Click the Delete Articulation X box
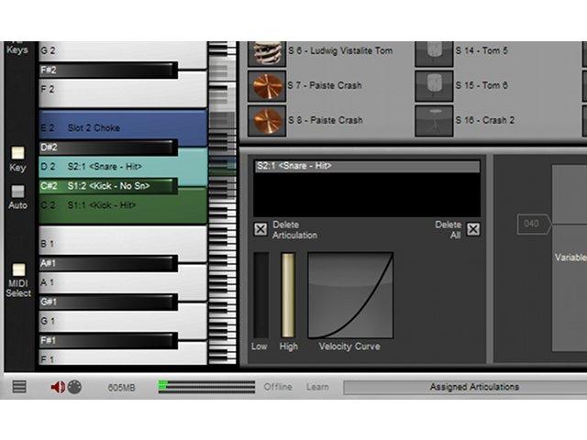This screenshot has height=440, width=587. click(x=260, y=229)
